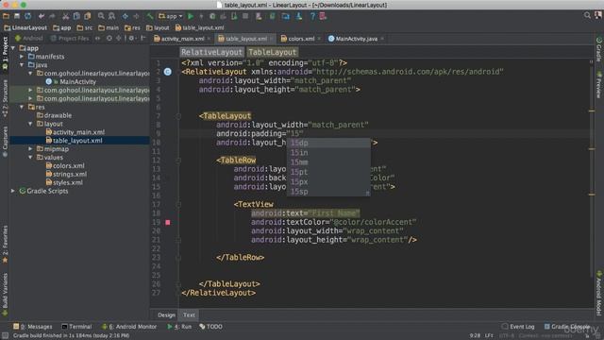Switch to Design view tab
This screenshot has height=340, width=604.
(166, 314)
